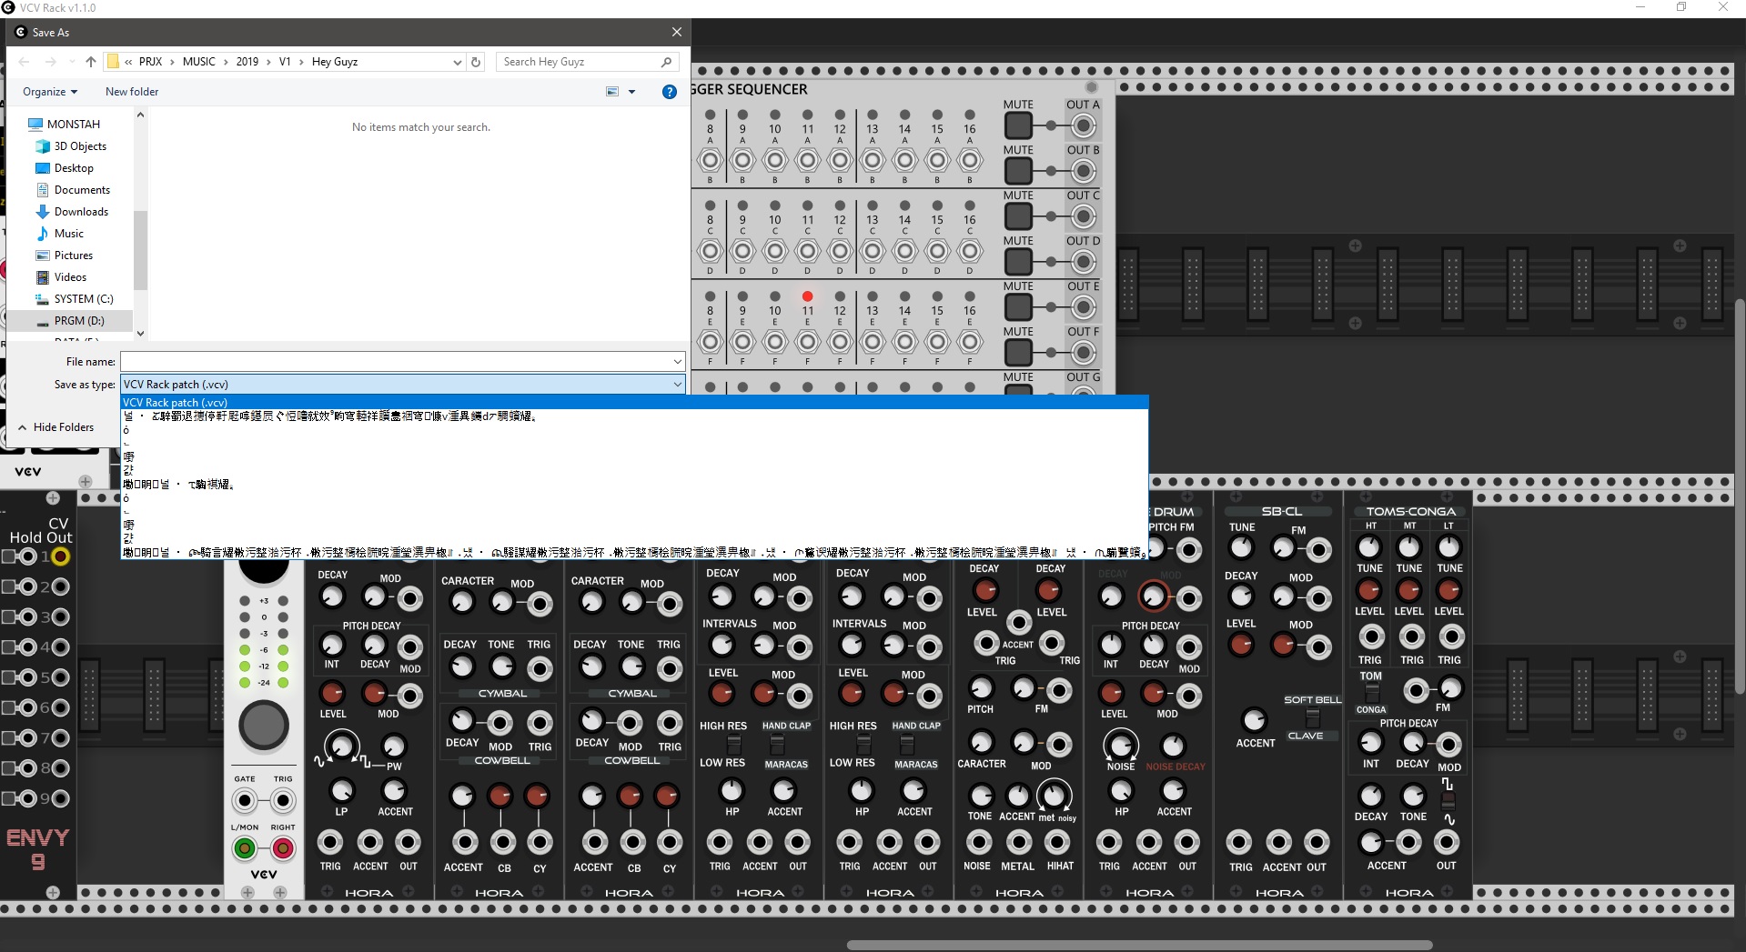Open Videos in navigation pane

pyautogui.click(x=70, y=277)
